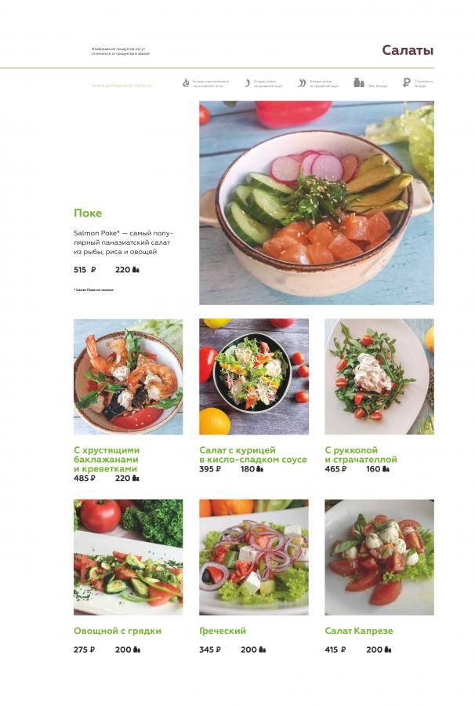Select the Поке dish title
This screenshot has width=475, height=706.
tap(88, 213)
